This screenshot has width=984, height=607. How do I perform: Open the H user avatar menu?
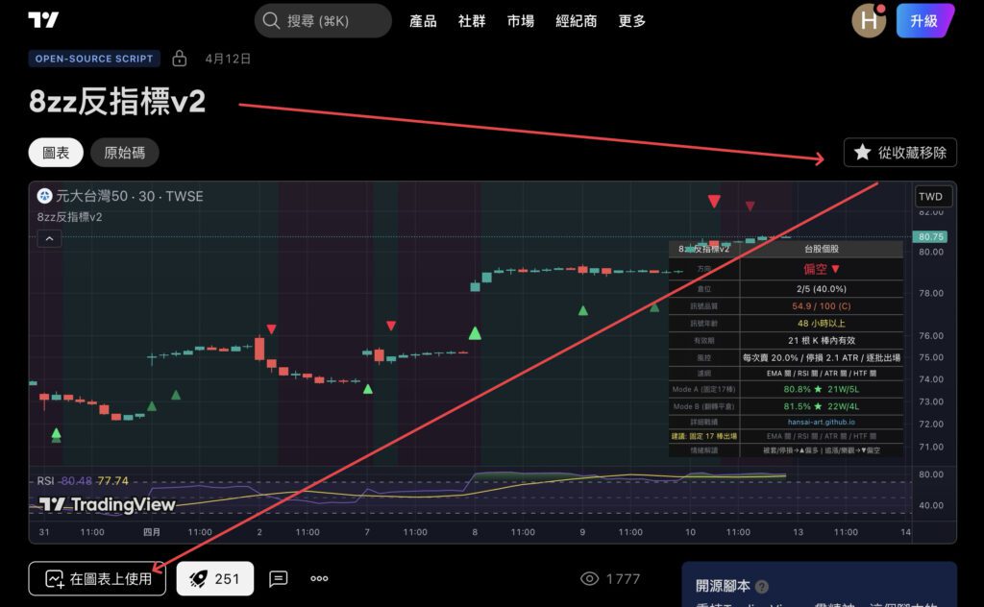coord(869,21)
